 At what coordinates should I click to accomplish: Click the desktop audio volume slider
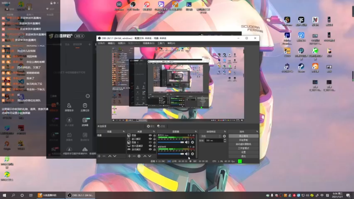tap(171, 154)
